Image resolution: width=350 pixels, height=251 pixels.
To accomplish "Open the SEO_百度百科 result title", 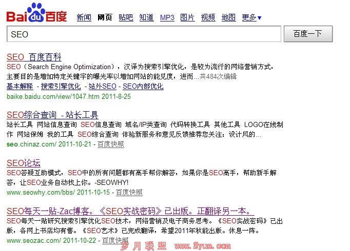I will point(34,57).
